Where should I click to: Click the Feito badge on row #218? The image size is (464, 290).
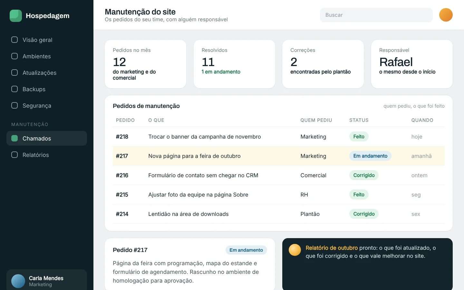click(359, 137)
